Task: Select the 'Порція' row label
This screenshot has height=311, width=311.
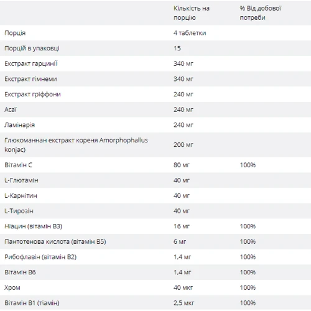Action: [x=15, y=33]
